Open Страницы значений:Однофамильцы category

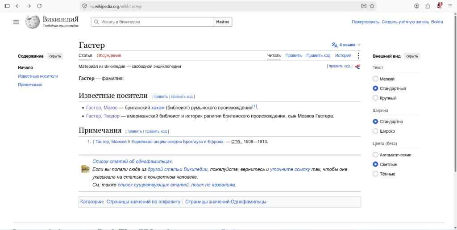point(225,202)
